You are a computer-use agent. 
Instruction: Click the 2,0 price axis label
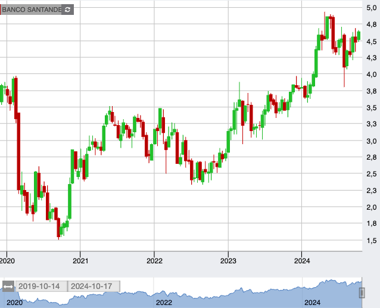click(372, 207)
